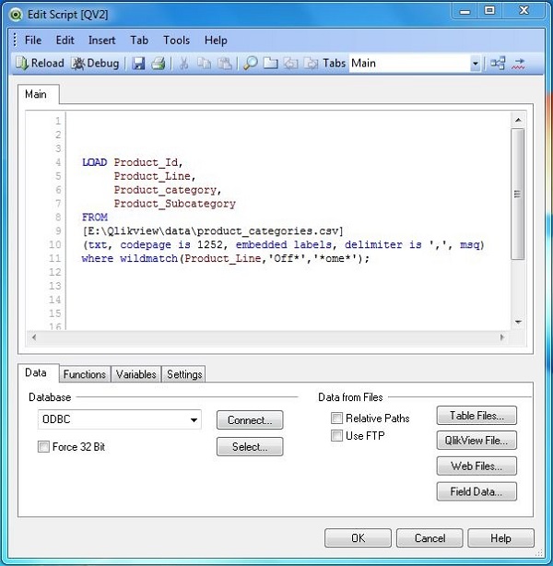Image resolution: width=553 pixels, height=566 pixels.
Task: Print the script via printer icon
Action: pos(159,64)
